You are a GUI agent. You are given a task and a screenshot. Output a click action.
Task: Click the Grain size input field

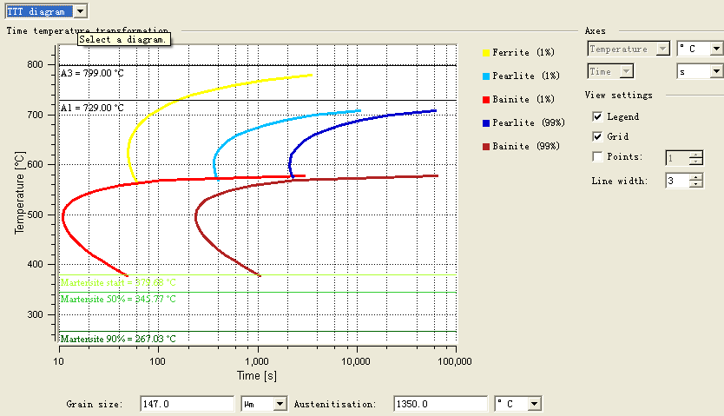tap(187, 404)
